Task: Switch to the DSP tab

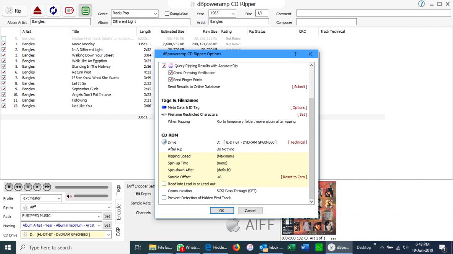Action: coord(118,231)
